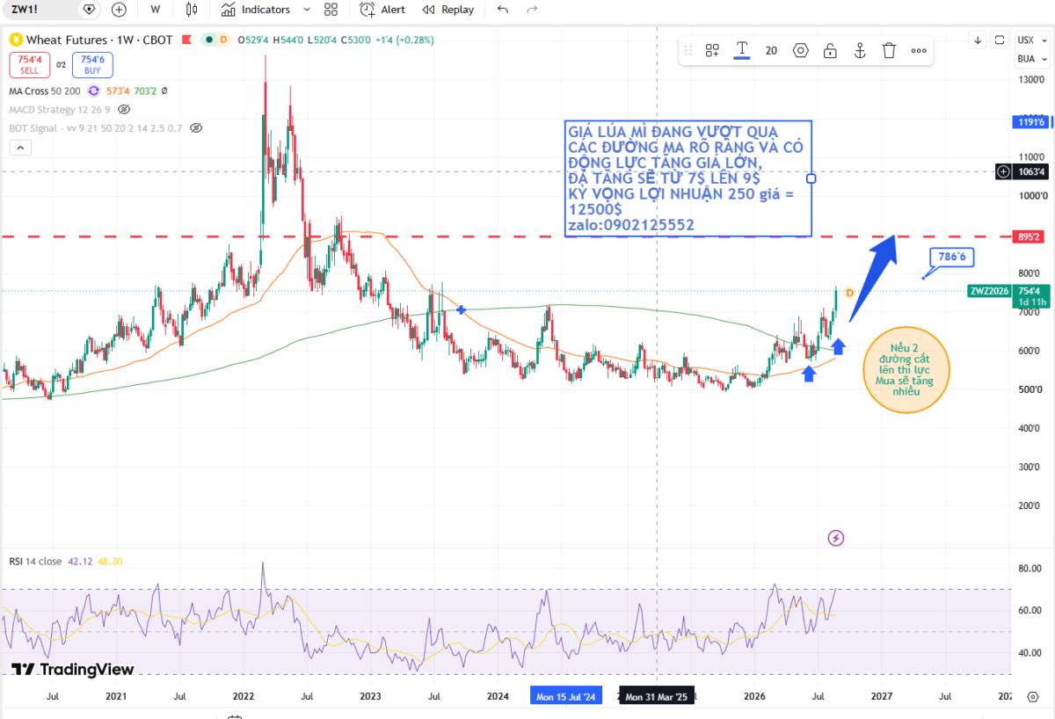Click the drawing toolbar drag handle
1055x719 pixels.
click(x=688, y=50)
